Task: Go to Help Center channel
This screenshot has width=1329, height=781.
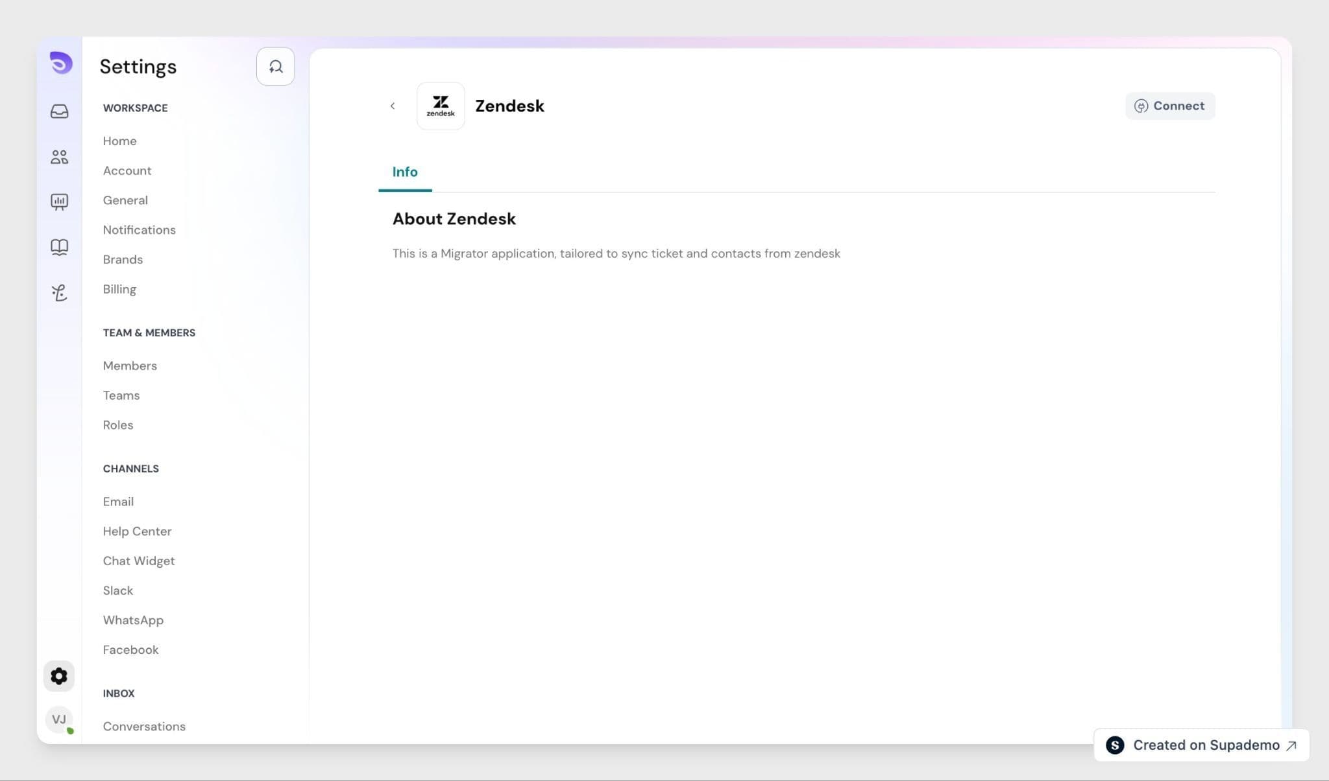Action: click(138, 531)
